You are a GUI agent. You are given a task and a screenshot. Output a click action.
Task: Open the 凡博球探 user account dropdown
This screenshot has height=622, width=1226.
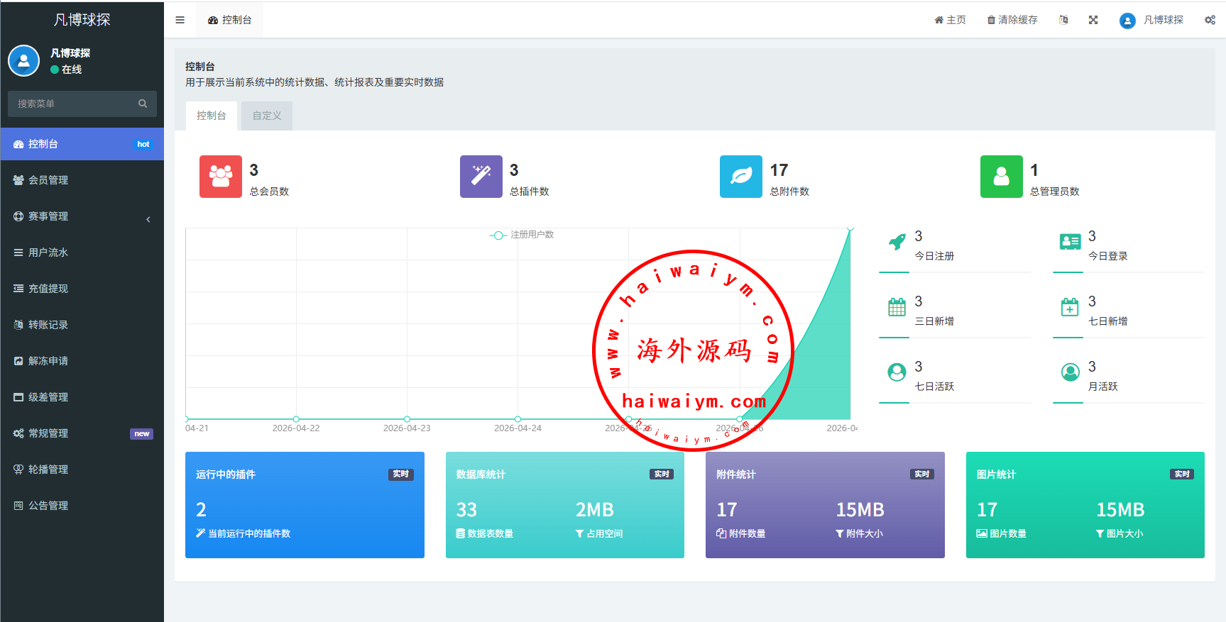click(1151, 20)
